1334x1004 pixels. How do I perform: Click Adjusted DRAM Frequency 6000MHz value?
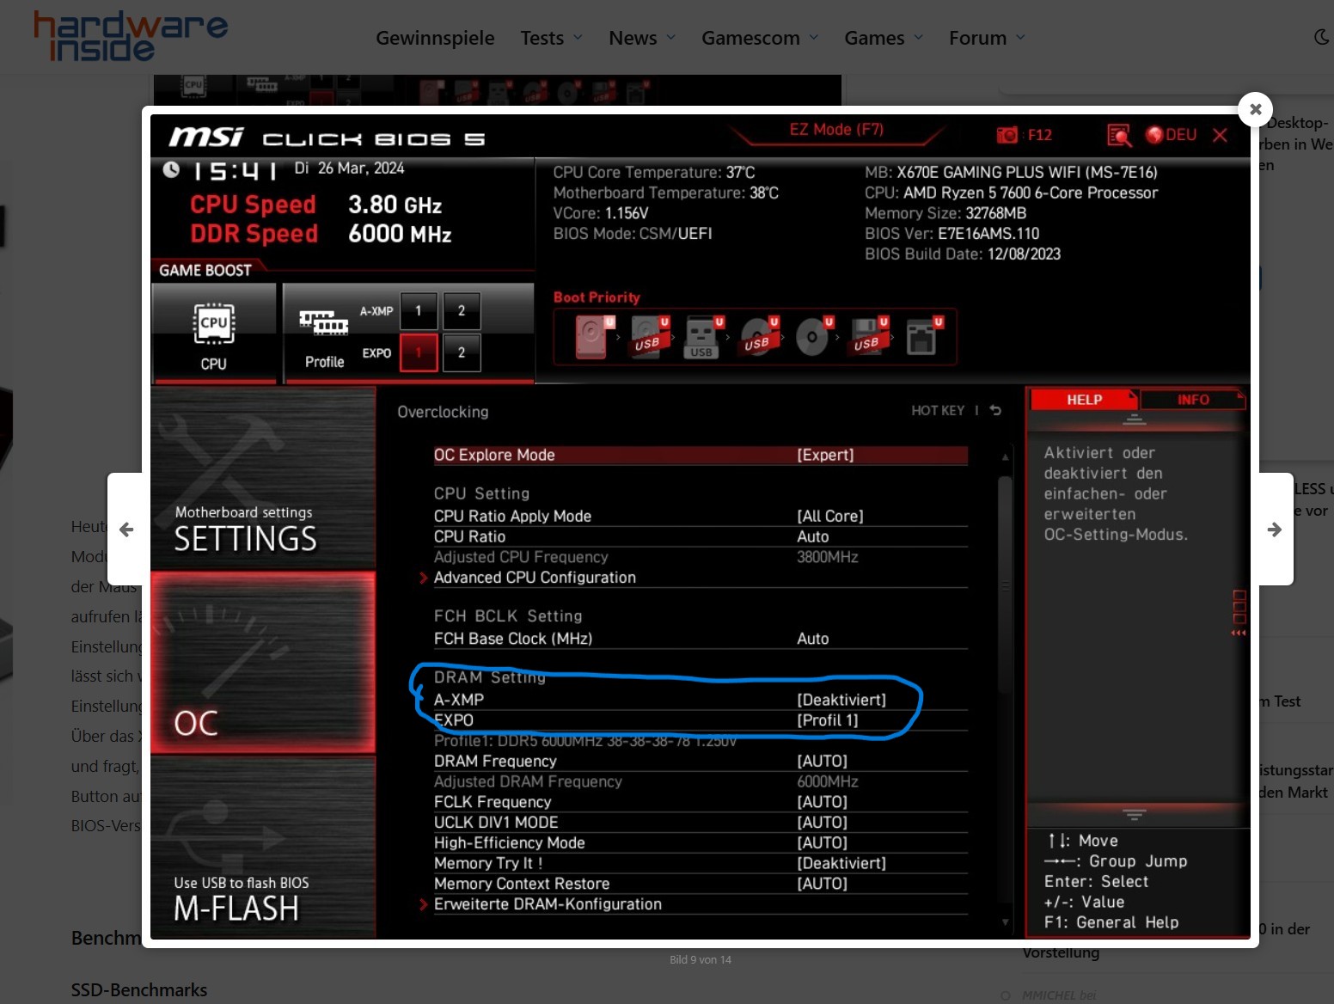[828, 781]
